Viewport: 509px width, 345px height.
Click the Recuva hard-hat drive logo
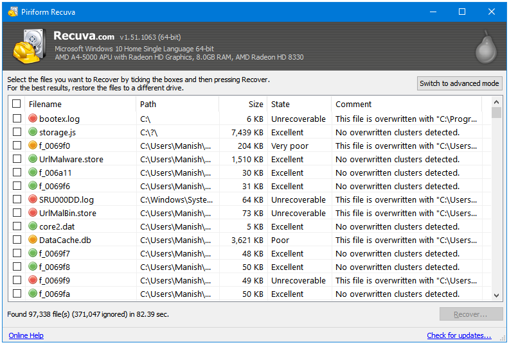28,46
